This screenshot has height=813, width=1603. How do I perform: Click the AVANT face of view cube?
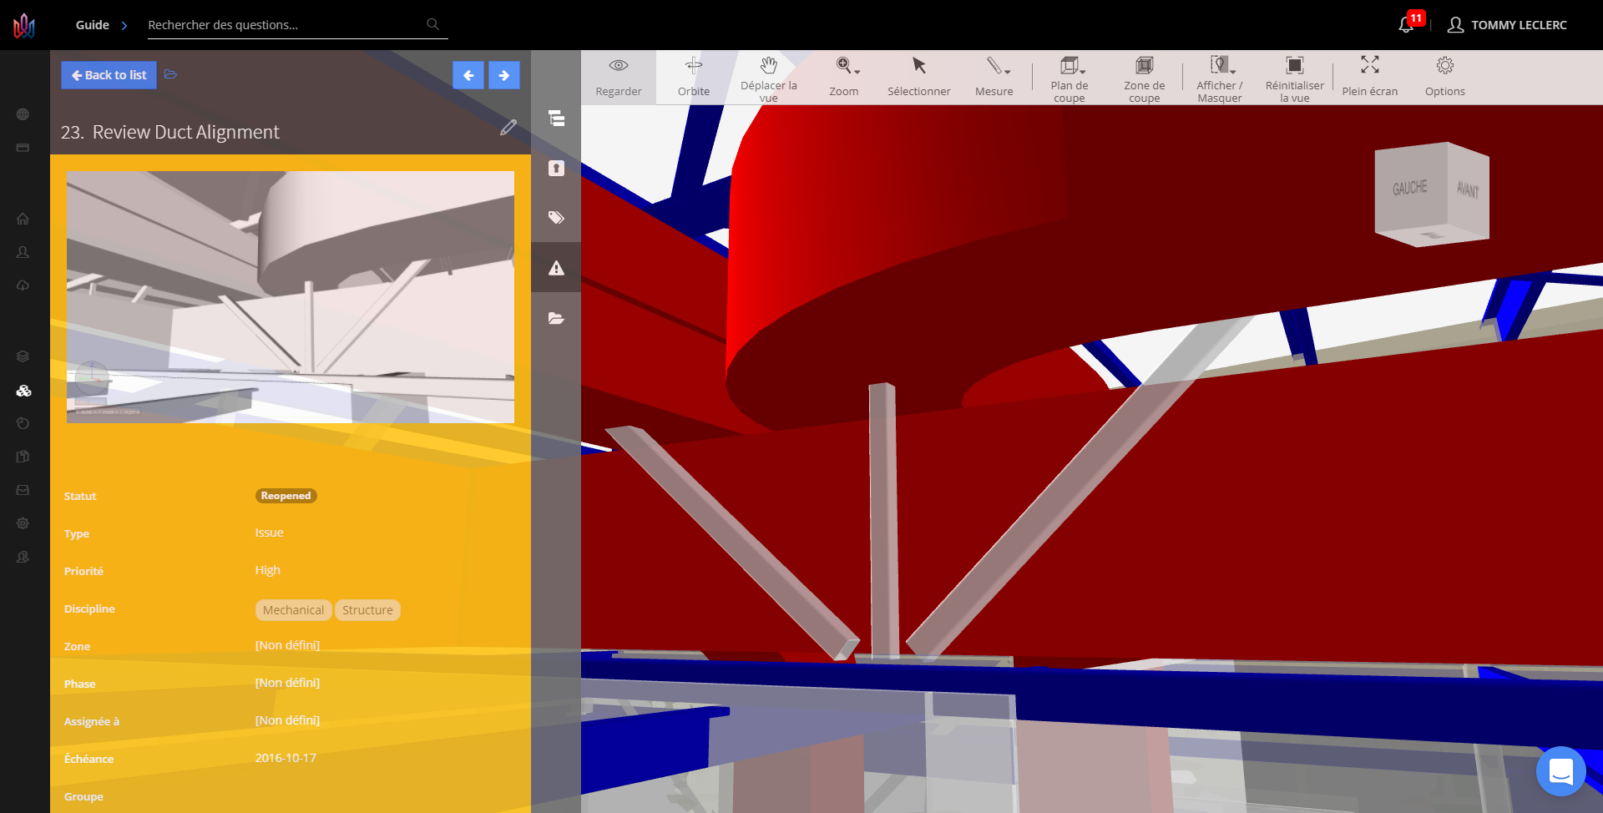point(1468,190)
